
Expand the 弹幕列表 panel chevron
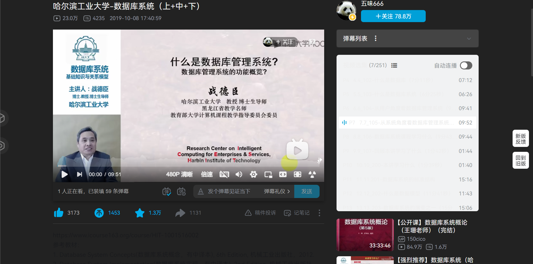(x=469, y=38)
